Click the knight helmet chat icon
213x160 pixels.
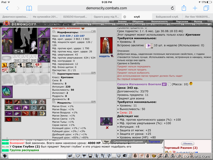125,156
